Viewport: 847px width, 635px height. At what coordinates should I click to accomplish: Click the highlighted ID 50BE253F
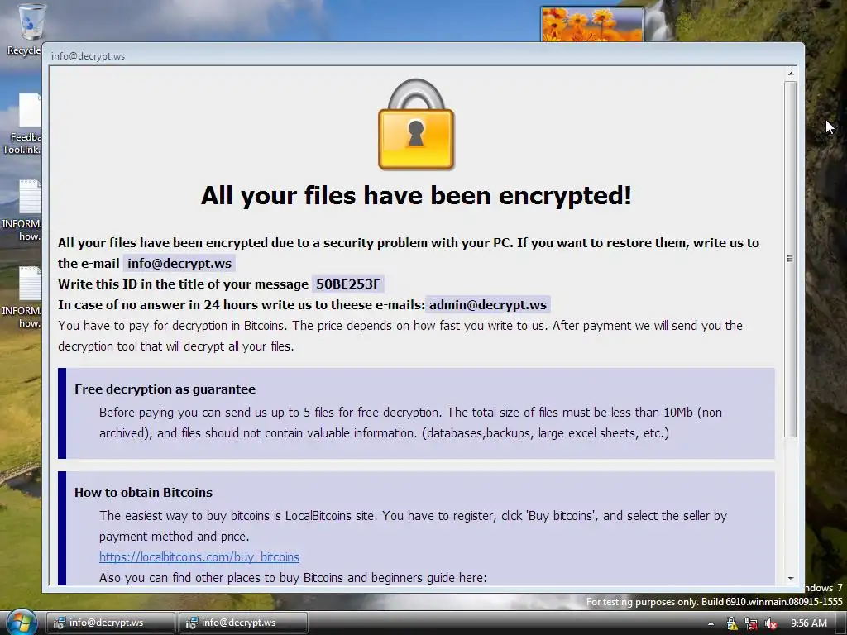click(x=348, y=284)
